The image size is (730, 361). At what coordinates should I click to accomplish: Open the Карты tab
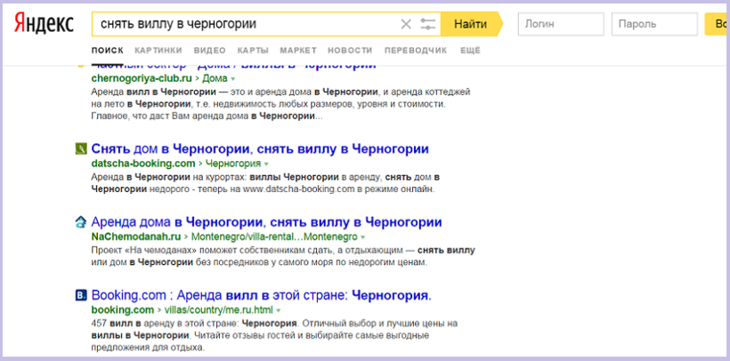click(x=253, y=51)
